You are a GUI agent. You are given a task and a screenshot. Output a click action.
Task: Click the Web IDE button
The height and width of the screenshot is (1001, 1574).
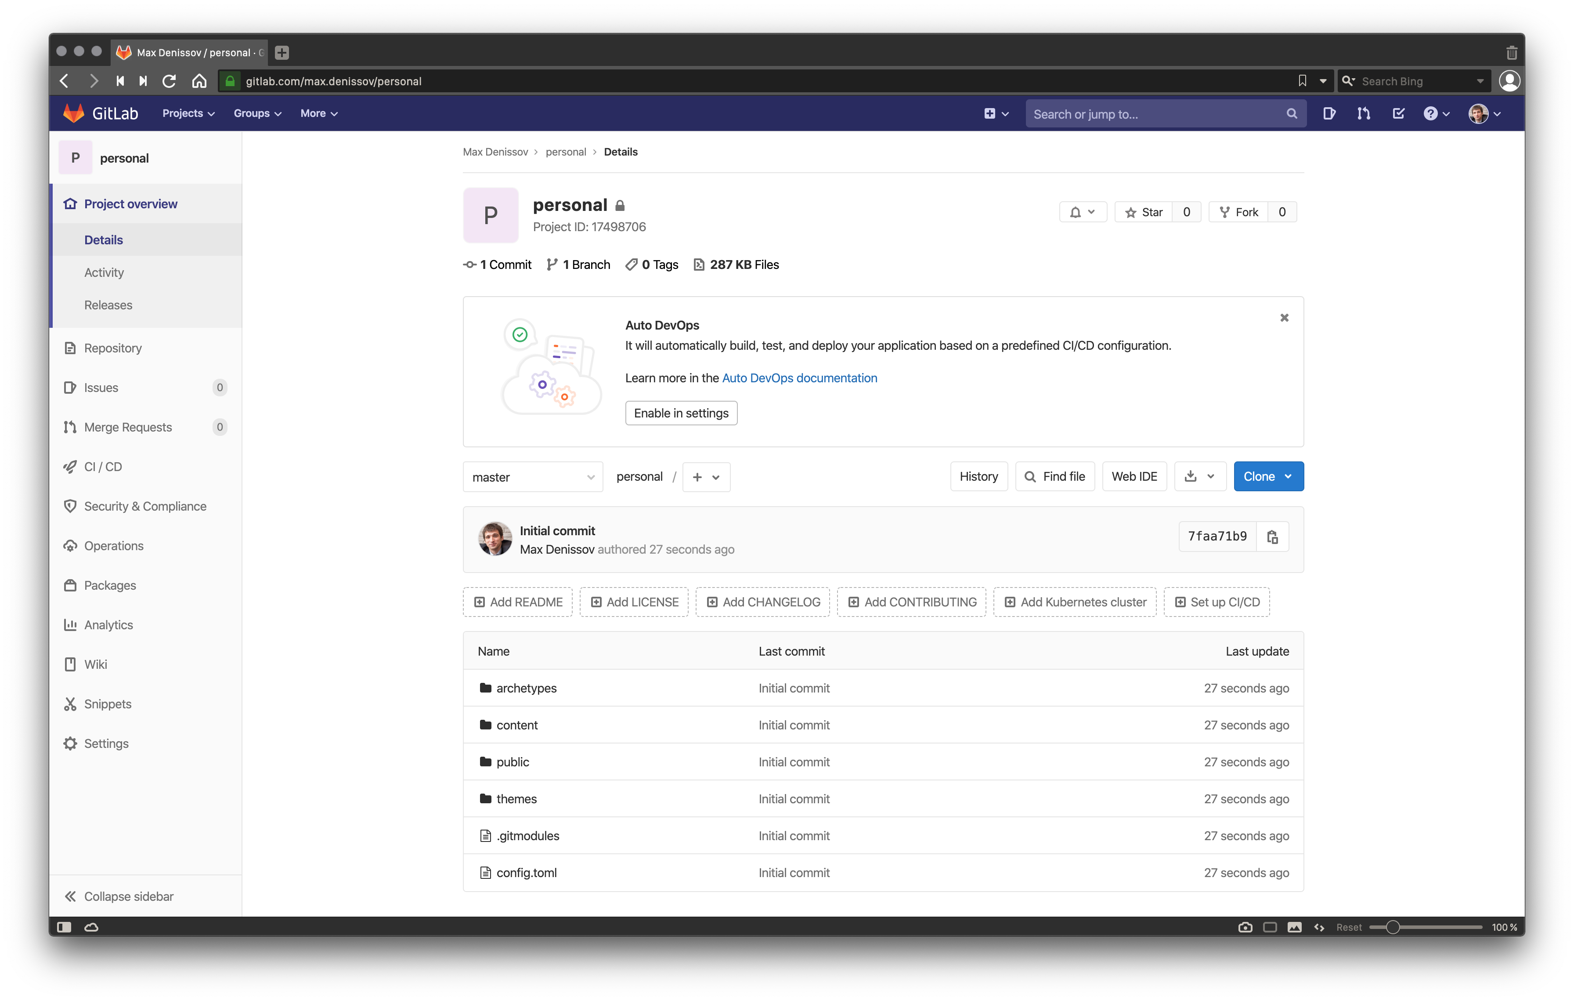coord(1134,476)
